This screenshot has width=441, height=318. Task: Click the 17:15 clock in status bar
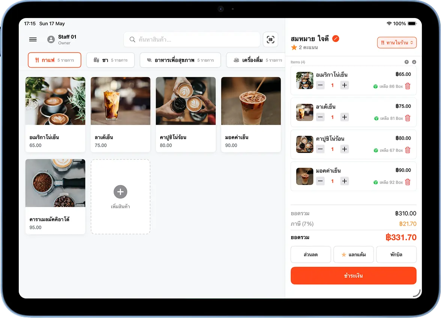(x=30, y=23)
